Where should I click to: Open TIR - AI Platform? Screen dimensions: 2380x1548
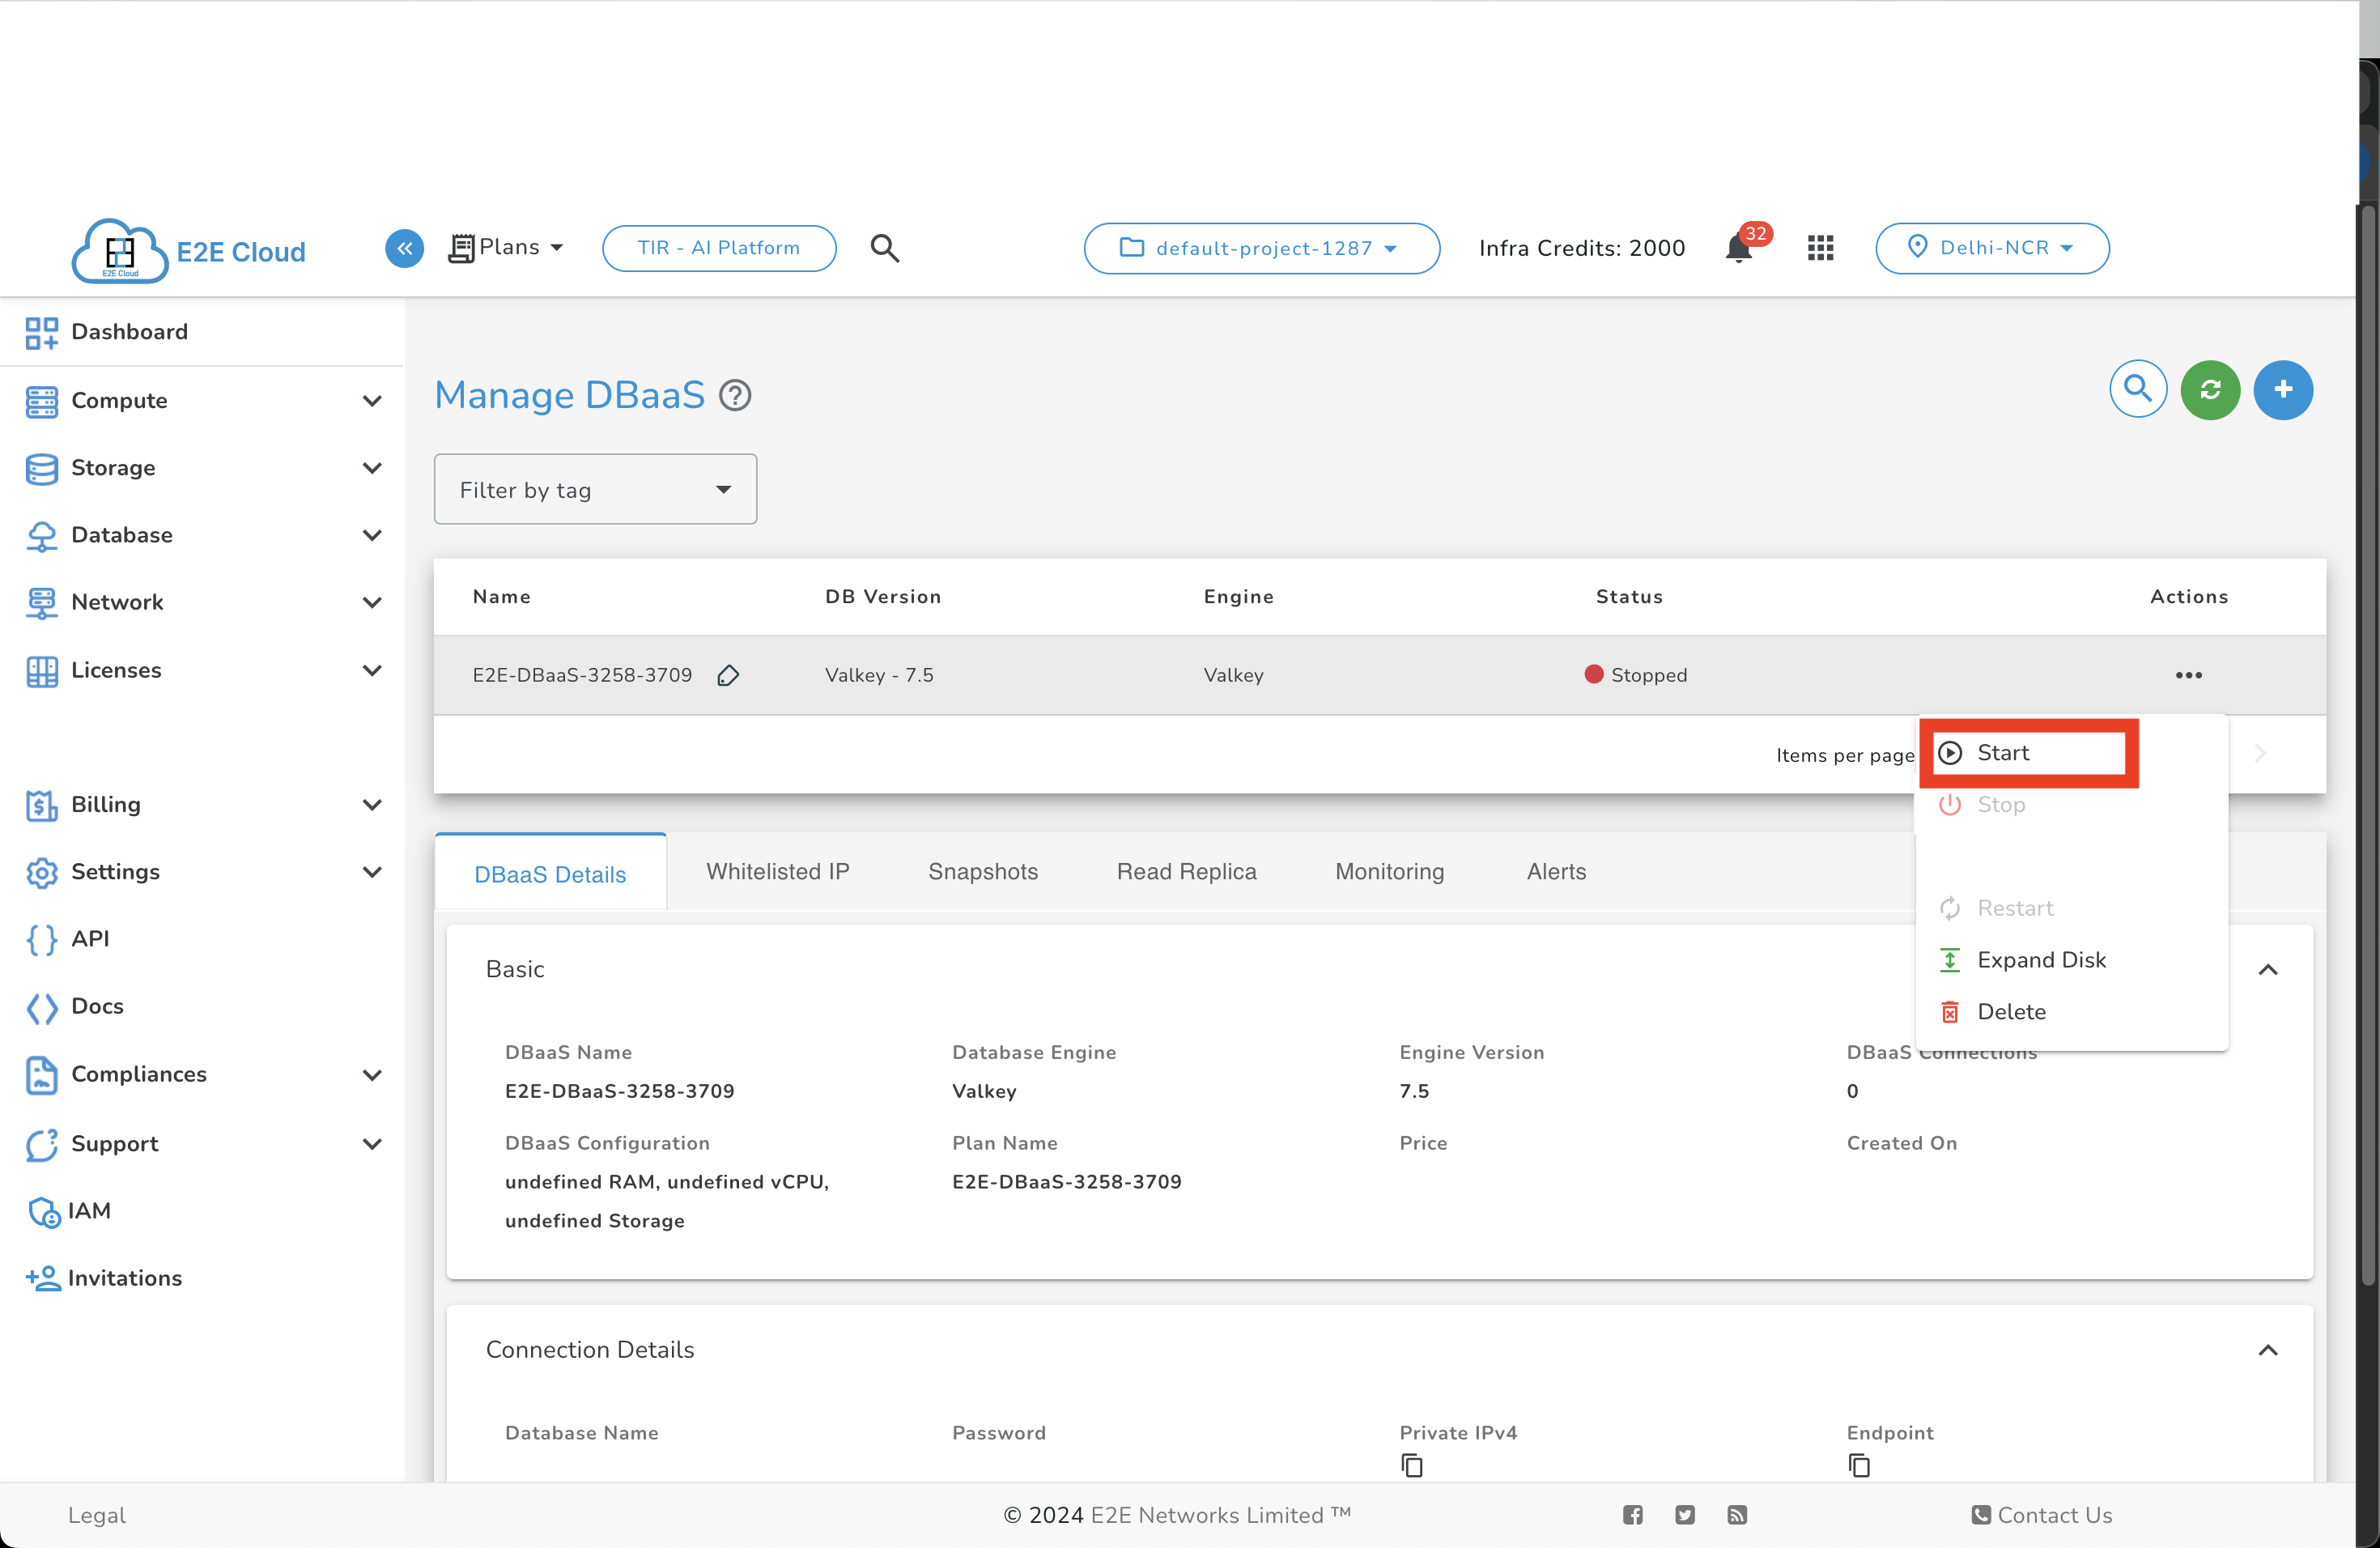[x=719, y=248]
